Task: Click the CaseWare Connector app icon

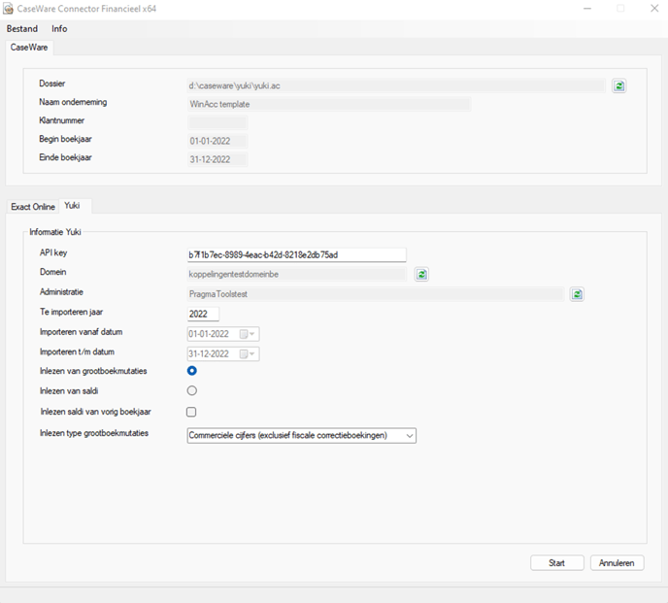Action: pyautogui.click(x=9, y=9)
